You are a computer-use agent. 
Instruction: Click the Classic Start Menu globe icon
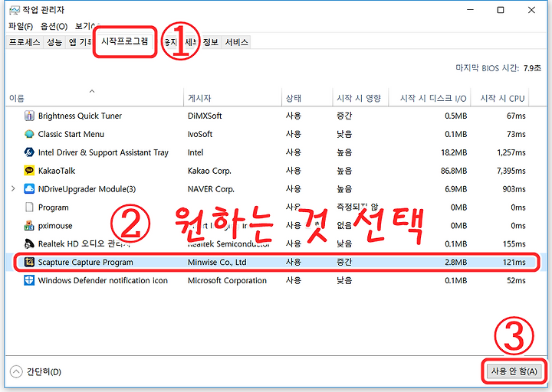coord(29,134)
